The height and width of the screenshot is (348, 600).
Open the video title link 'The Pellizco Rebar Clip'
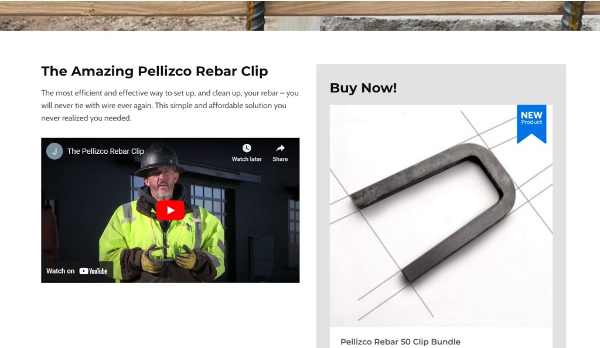click(x=105, y=151)
